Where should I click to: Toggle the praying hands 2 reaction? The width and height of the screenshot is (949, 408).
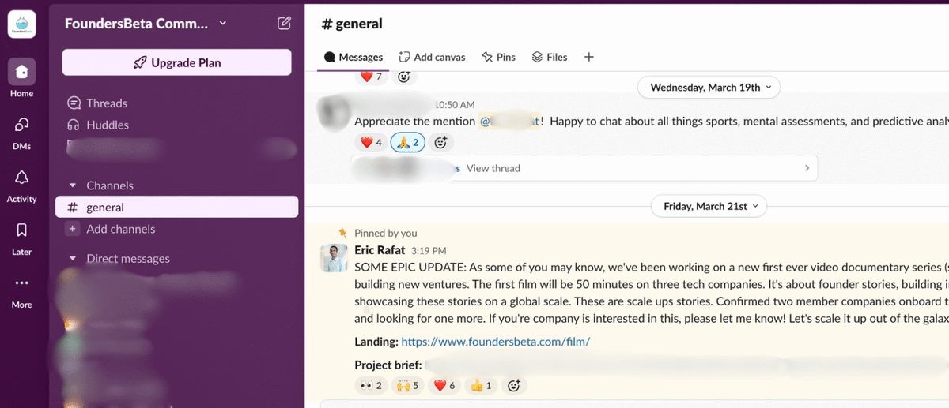408,142
